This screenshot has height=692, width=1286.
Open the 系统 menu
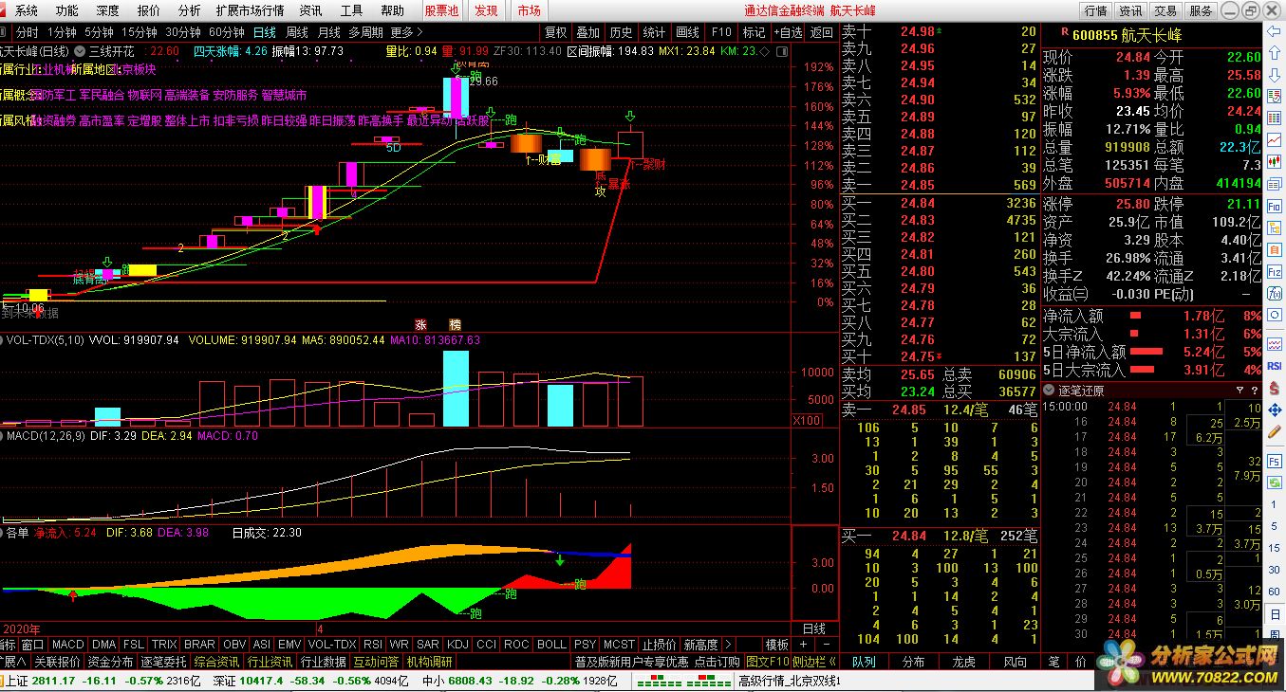27,10
